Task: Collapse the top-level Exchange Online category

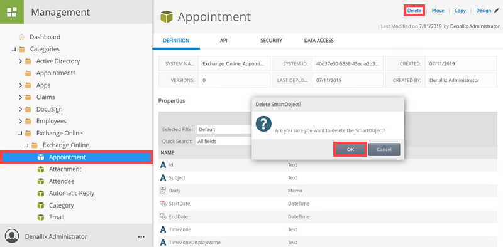Action: point(20,134)
